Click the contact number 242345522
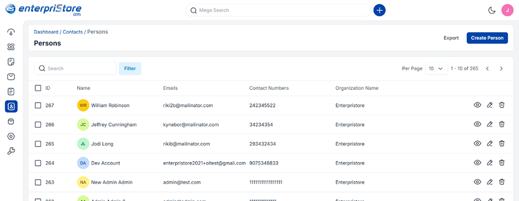 coord(263,105)
